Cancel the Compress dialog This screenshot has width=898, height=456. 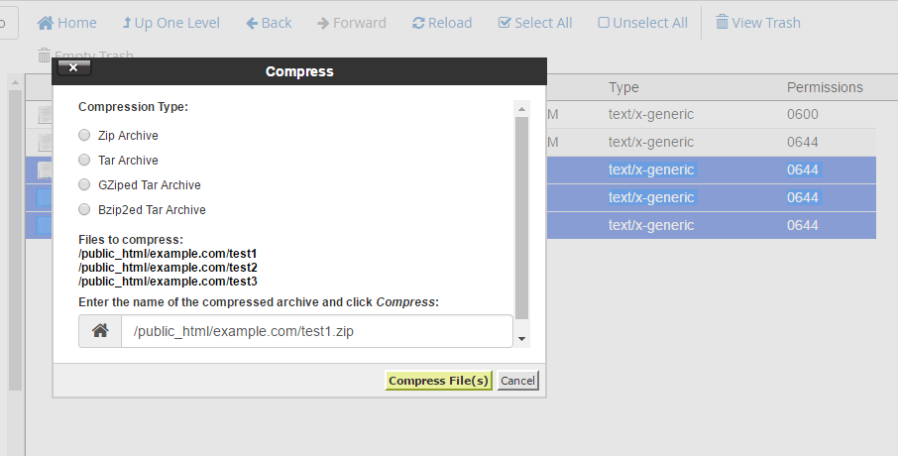tap(517, 381)
